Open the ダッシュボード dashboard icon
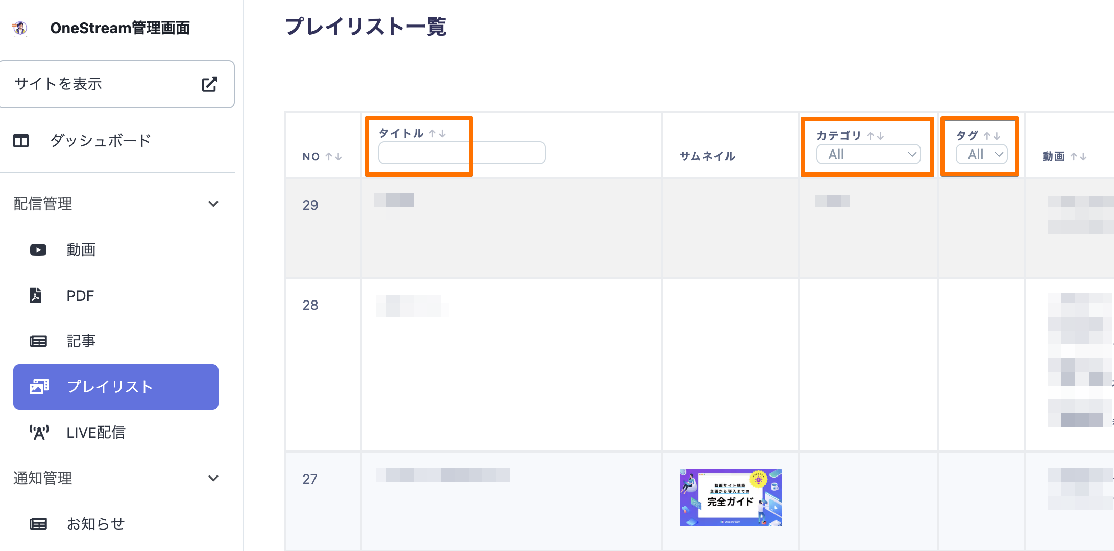 [x=21, y=141]
